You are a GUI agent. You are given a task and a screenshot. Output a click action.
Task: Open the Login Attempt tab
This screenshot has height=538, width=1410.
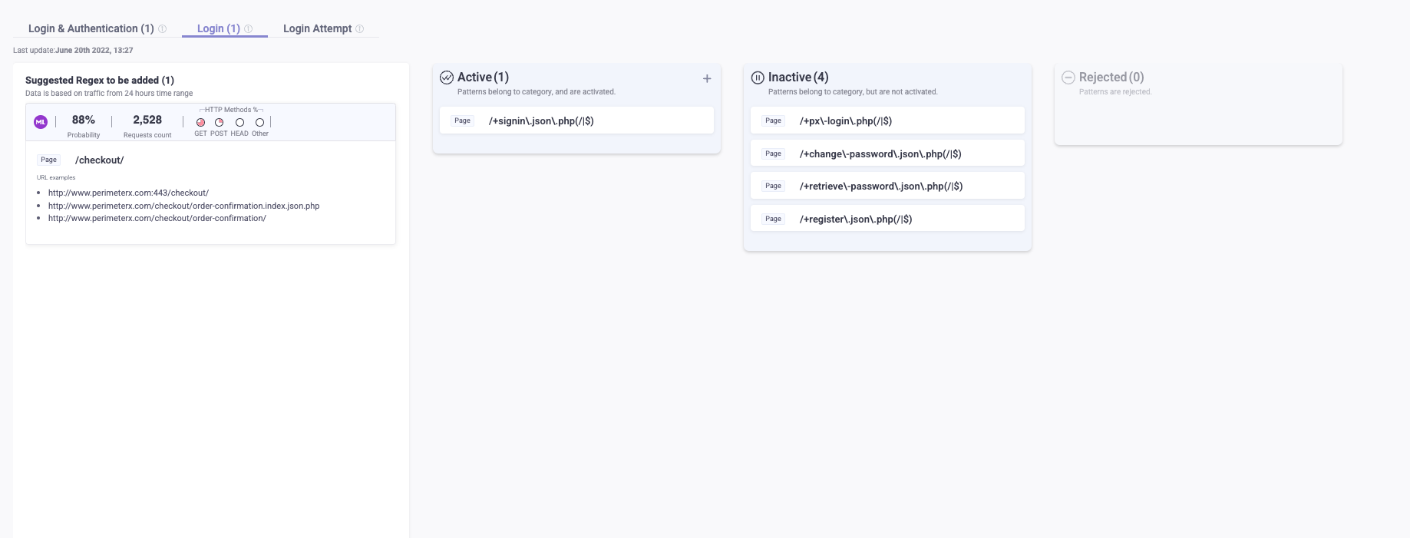317,28
